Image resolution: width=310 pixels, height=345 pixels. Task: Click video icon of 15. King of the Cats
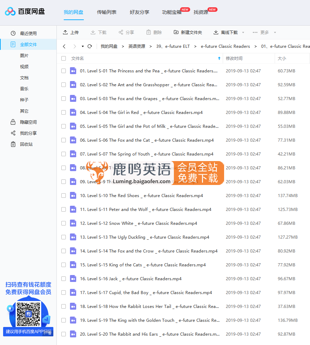pyautogui.click(x=73, y=265)
